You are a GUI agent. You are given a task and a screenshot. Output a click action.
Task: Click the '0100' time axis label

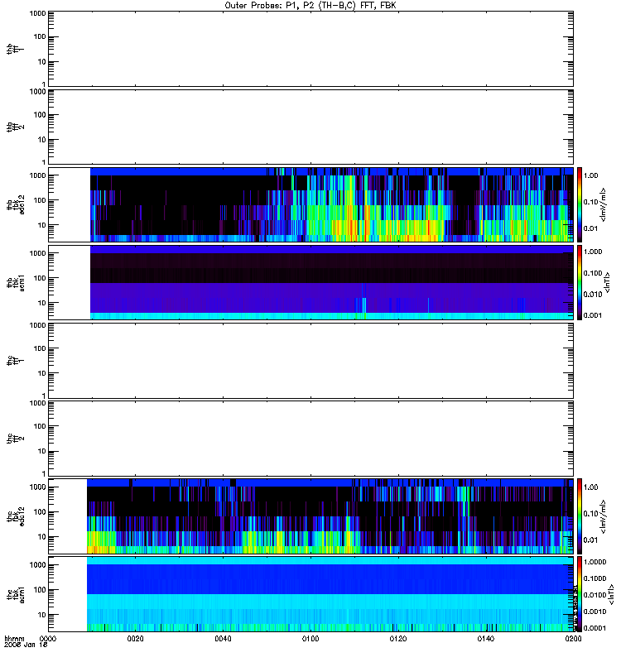coord(310,639)
